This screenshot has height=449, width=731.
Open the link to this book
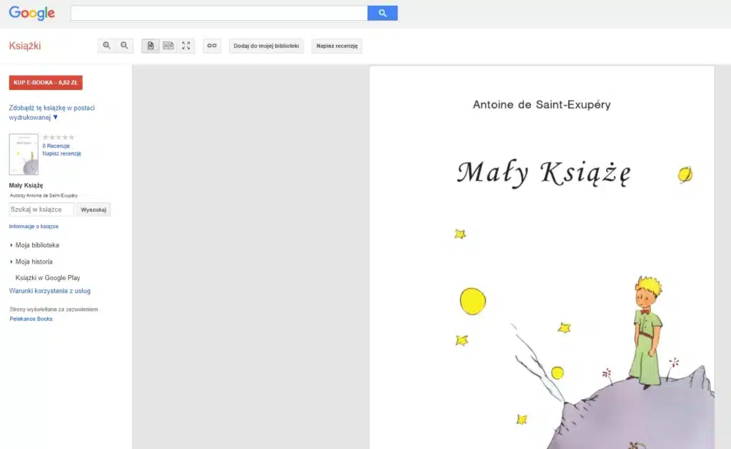(x=211, y=46)
